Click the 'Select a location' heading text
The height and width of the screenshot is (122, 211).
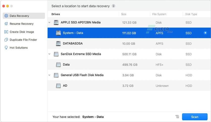(81, 6)
